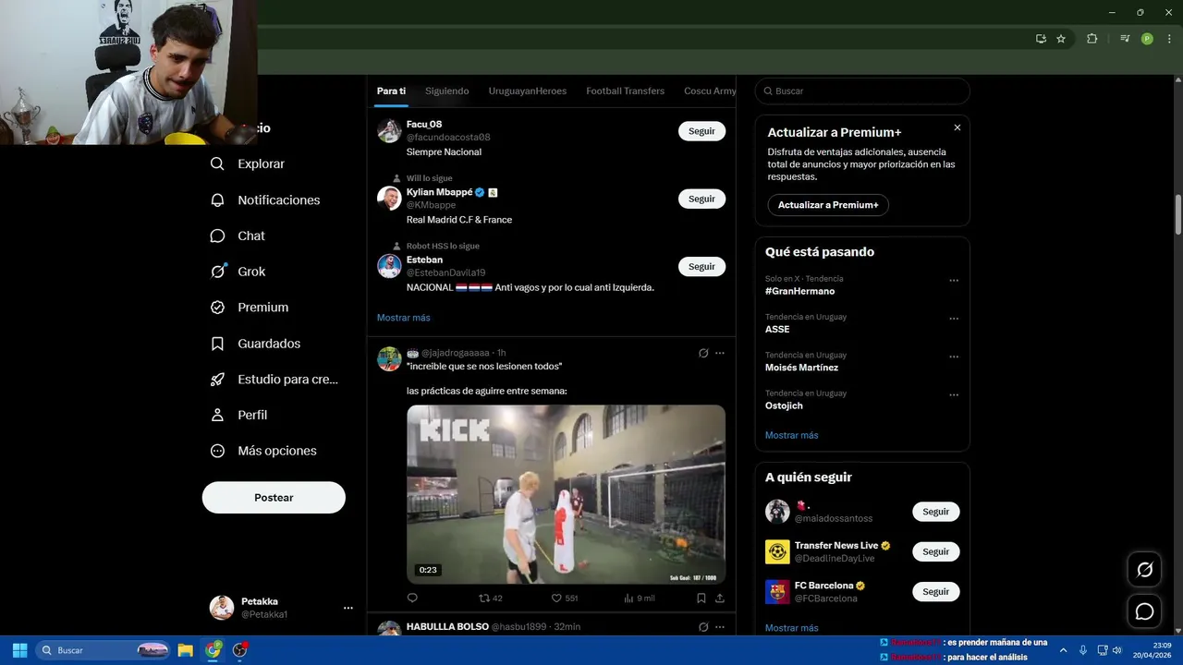Image resolution: width=1183 pixels, height=665 pixels.
Task: Share the jajadrogaaaaa post
Action: (x=720, y=598)
